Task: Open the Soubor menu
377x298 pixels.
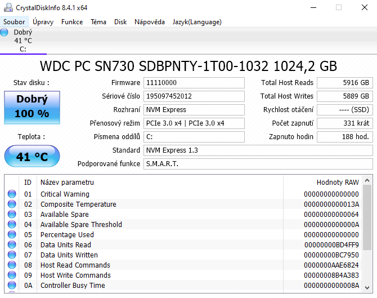Action: tap(14, 22)
